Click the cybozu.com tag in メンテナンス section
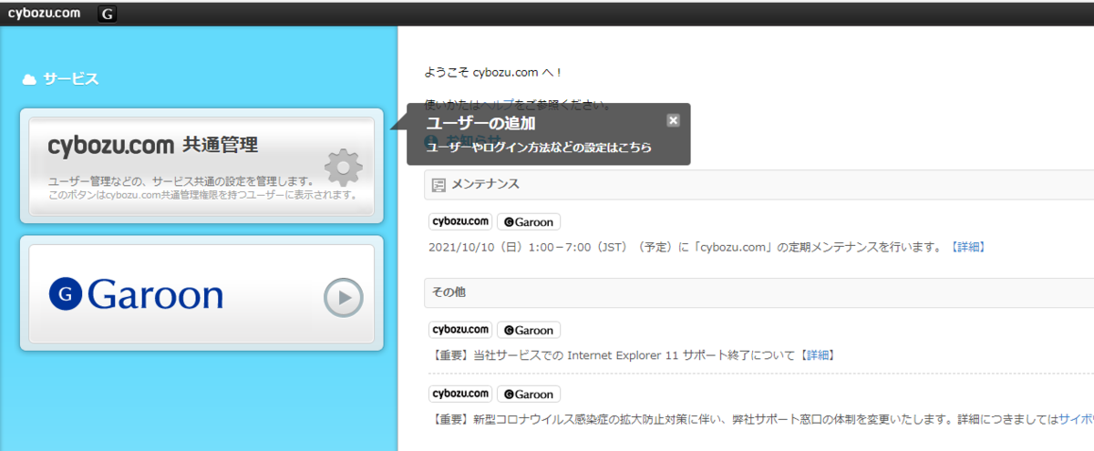 click(460, 221)
